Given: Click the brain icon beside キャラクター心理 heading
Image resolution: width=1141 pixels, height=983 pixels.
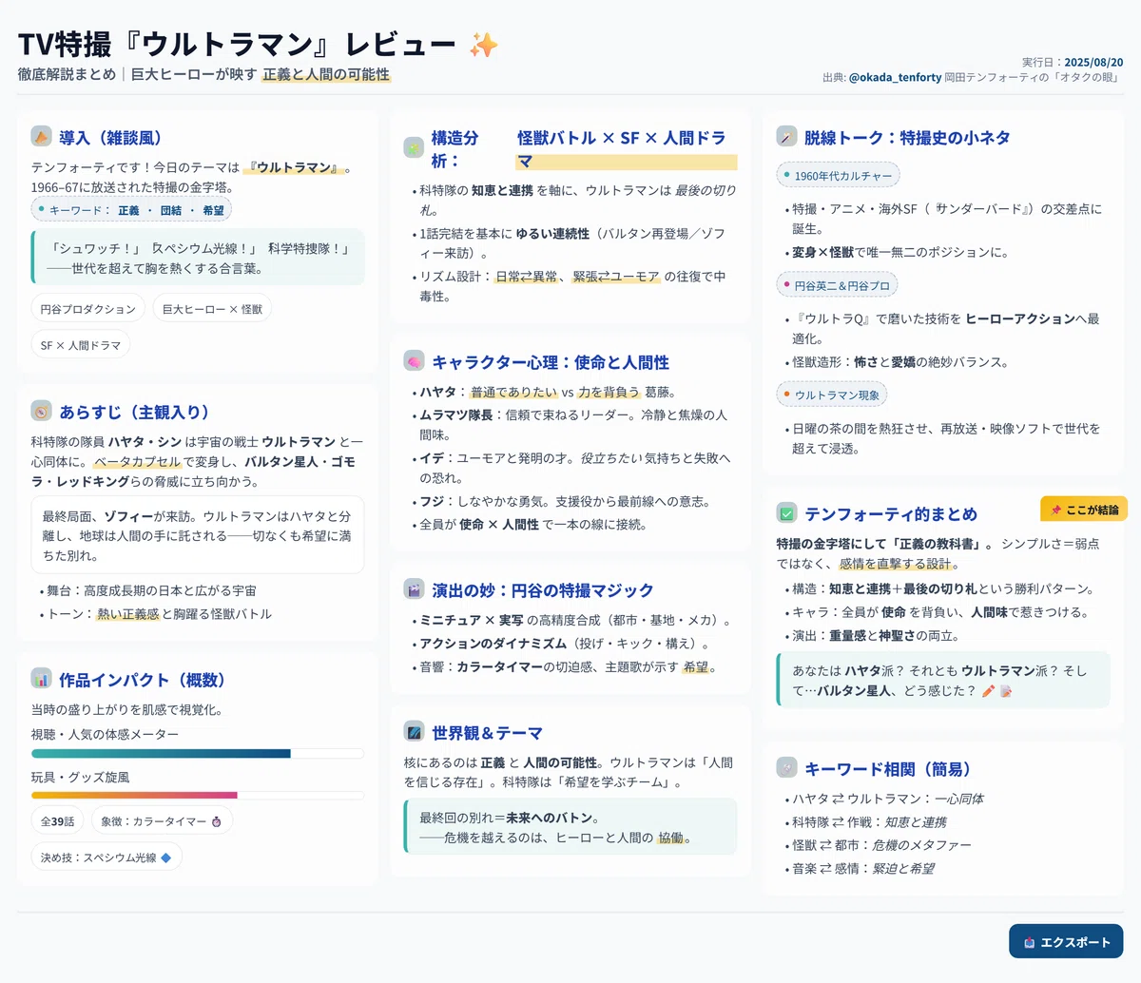Looking at the screenshot, I should tap(414, 361).
